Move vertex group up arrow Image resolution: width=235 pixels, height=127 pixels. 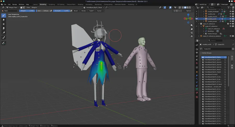click(232, 66)
